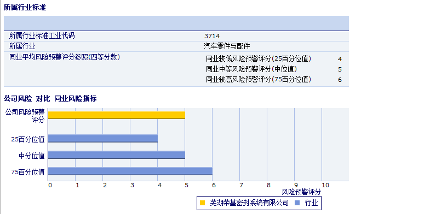Screen dimensions: 430x214
Task: Click the 同业中等风险预警评分(中位值) row
Action: [x=274, y=69]
